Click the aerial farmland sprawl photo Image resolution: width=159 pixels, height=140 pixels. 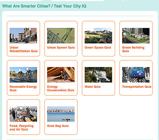[x=61, y=36]
